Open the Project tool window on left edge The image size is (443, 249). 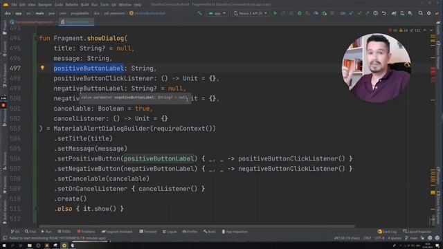point(4,28)
